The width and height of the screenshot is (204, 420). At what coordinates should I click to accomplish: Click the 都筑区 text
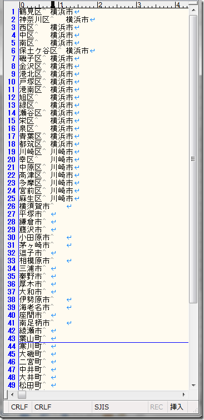[x=31, y=144]
